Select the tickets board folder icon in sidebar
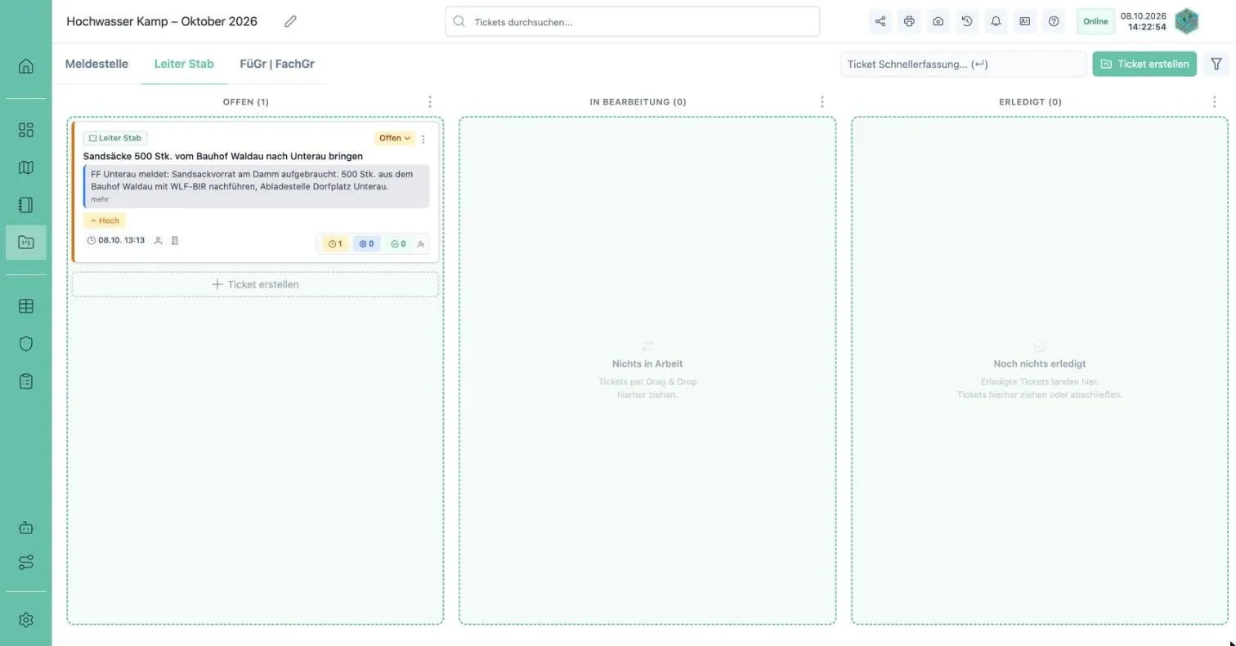This screenshot has height=646, width=1236. pos(26,243)
